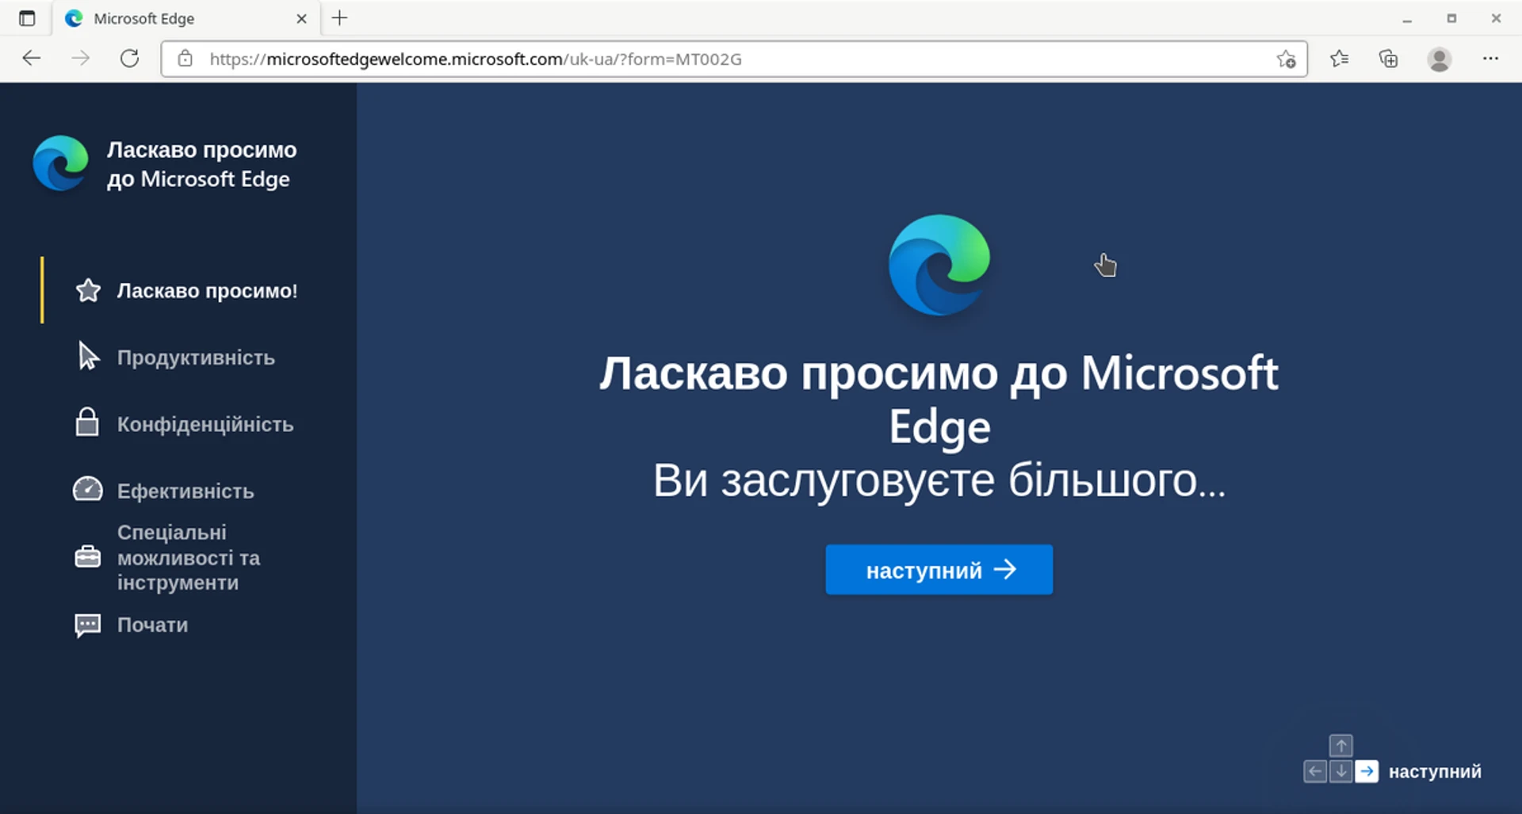This screenshot has height=814, width=1522.
Task: Open the user profile avatar
Action: click(1440, 59)
